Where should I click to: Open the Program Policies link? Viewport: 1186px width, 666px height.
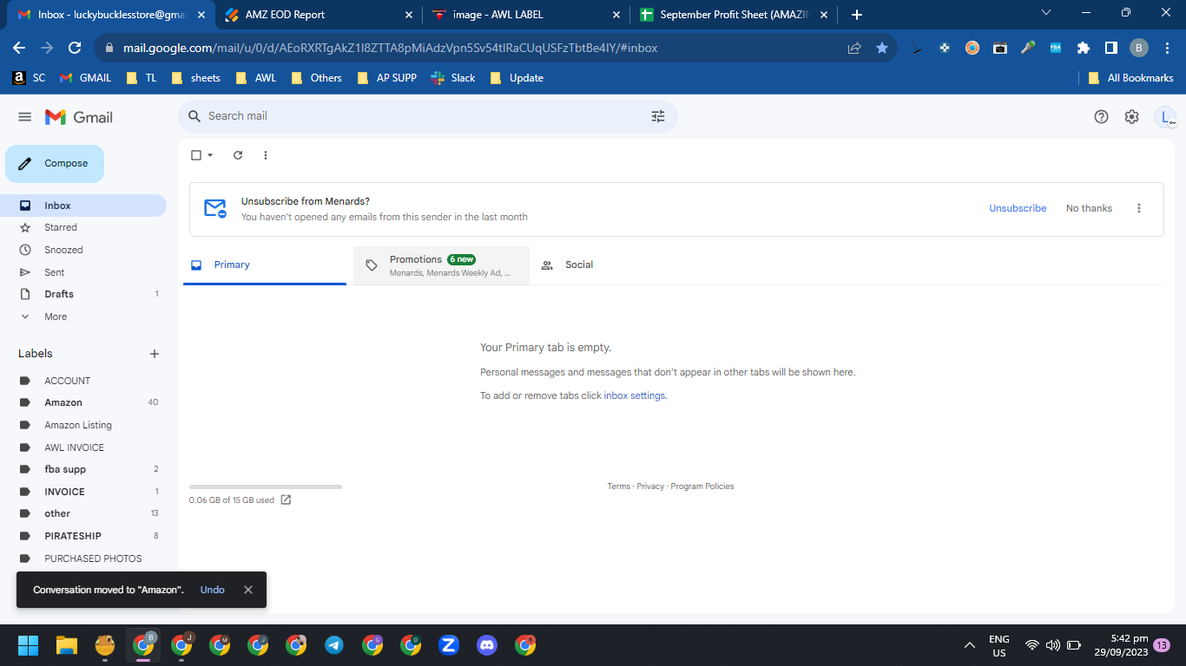tap(702, 486)
